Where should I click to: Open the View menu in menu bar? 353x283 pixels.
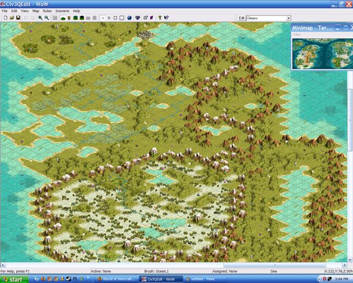25,11
